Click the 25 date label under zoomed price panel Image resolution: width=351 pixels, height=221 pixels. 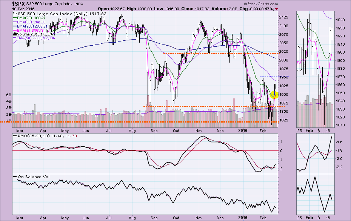[300, 131]
